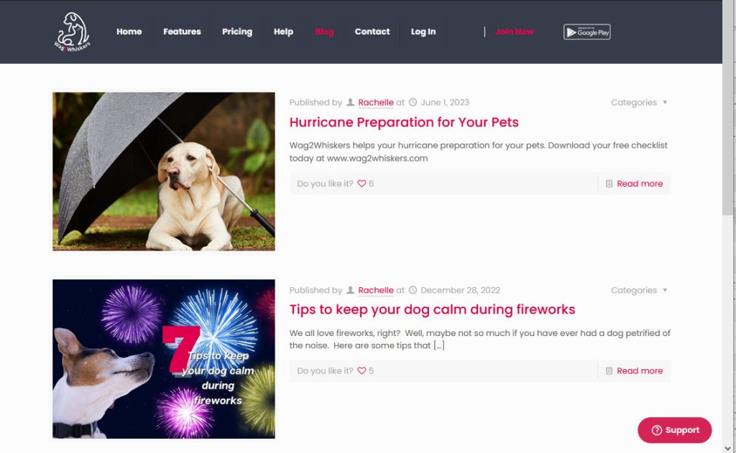Click the author icon beside first Rachelle
Screen dimensions: 736x453
click(350, 102)
